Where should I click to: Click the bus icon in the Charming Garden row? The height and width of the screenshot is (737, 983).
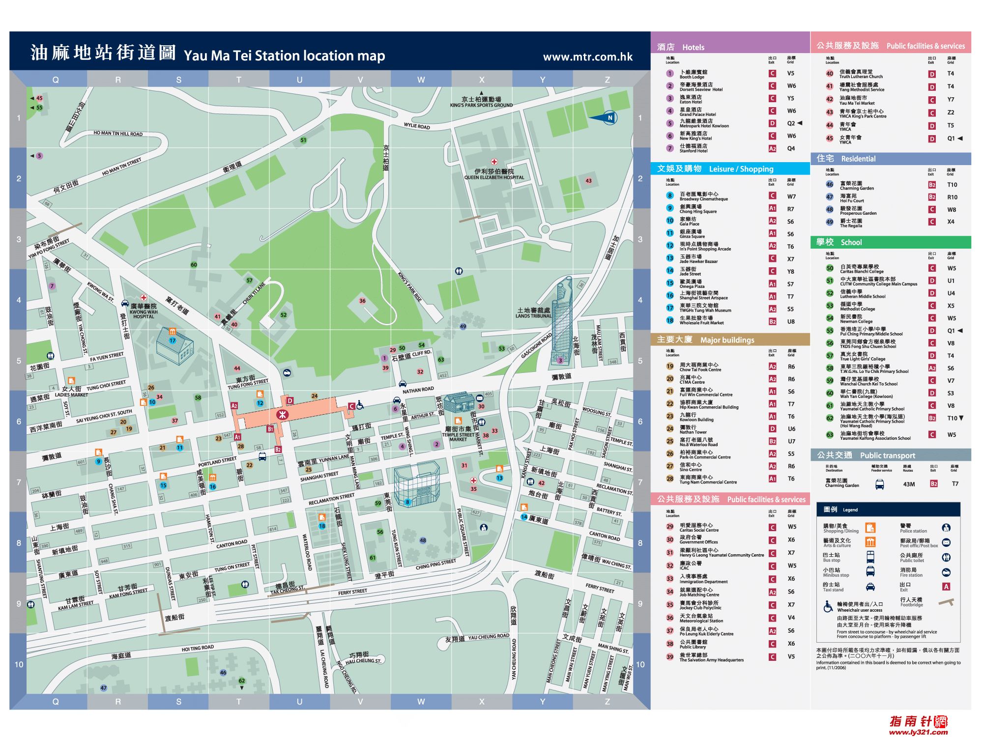tap(880, 484)
